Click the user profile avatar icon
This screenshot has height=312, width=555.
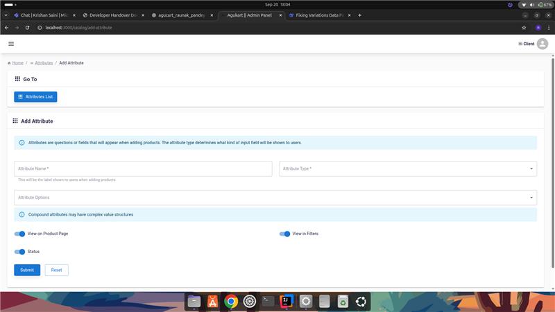[542, 44]
